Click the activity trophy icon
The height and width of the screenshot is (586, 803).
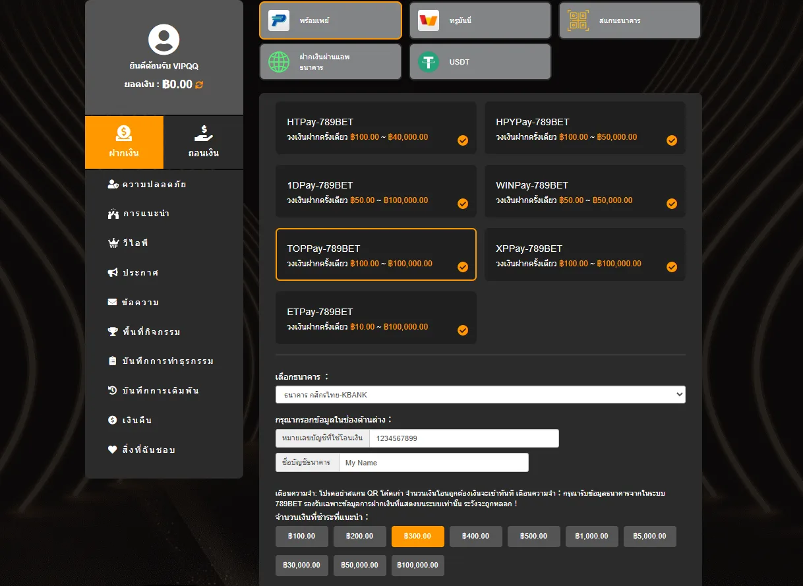113,332
